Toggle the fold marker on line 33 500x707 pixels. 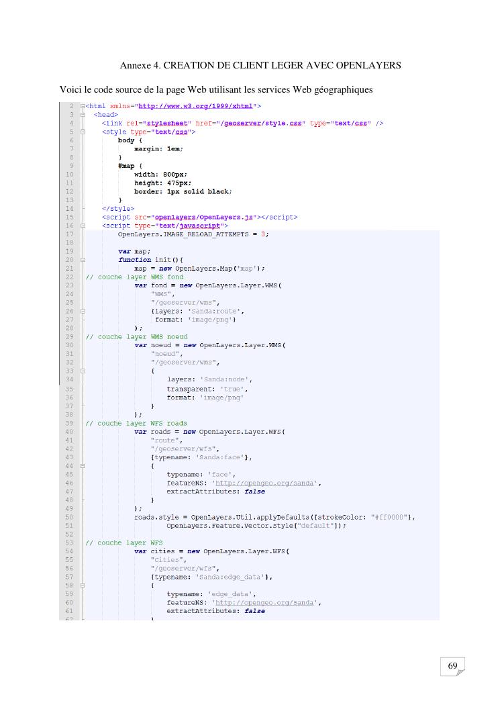coord(83,371)
